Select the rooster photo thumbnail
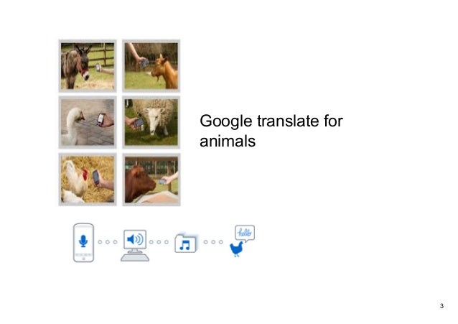This screenshot has width=458, height=324. coord(88,180)
